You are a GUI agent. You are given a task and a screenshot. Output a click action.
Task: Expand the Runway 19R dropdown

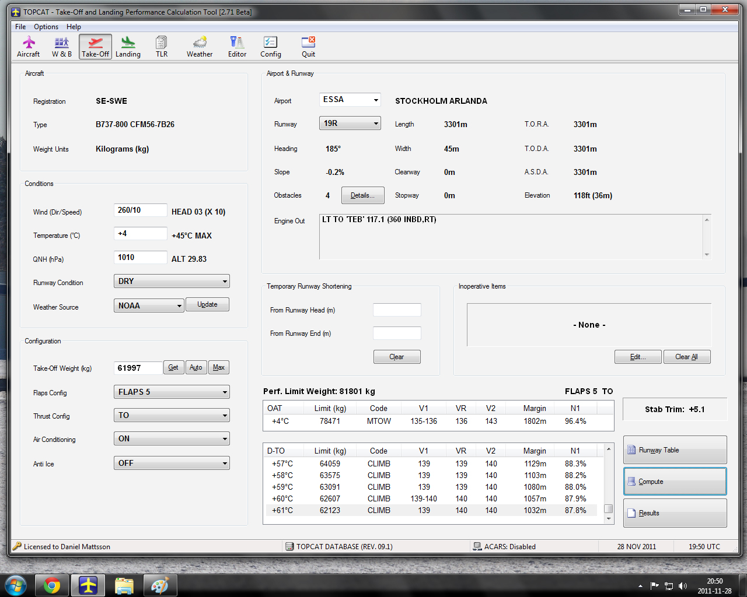click(376, 123)
